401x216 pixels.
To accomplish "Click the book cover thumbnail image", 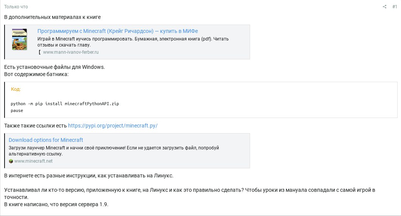I will (19, 39).
